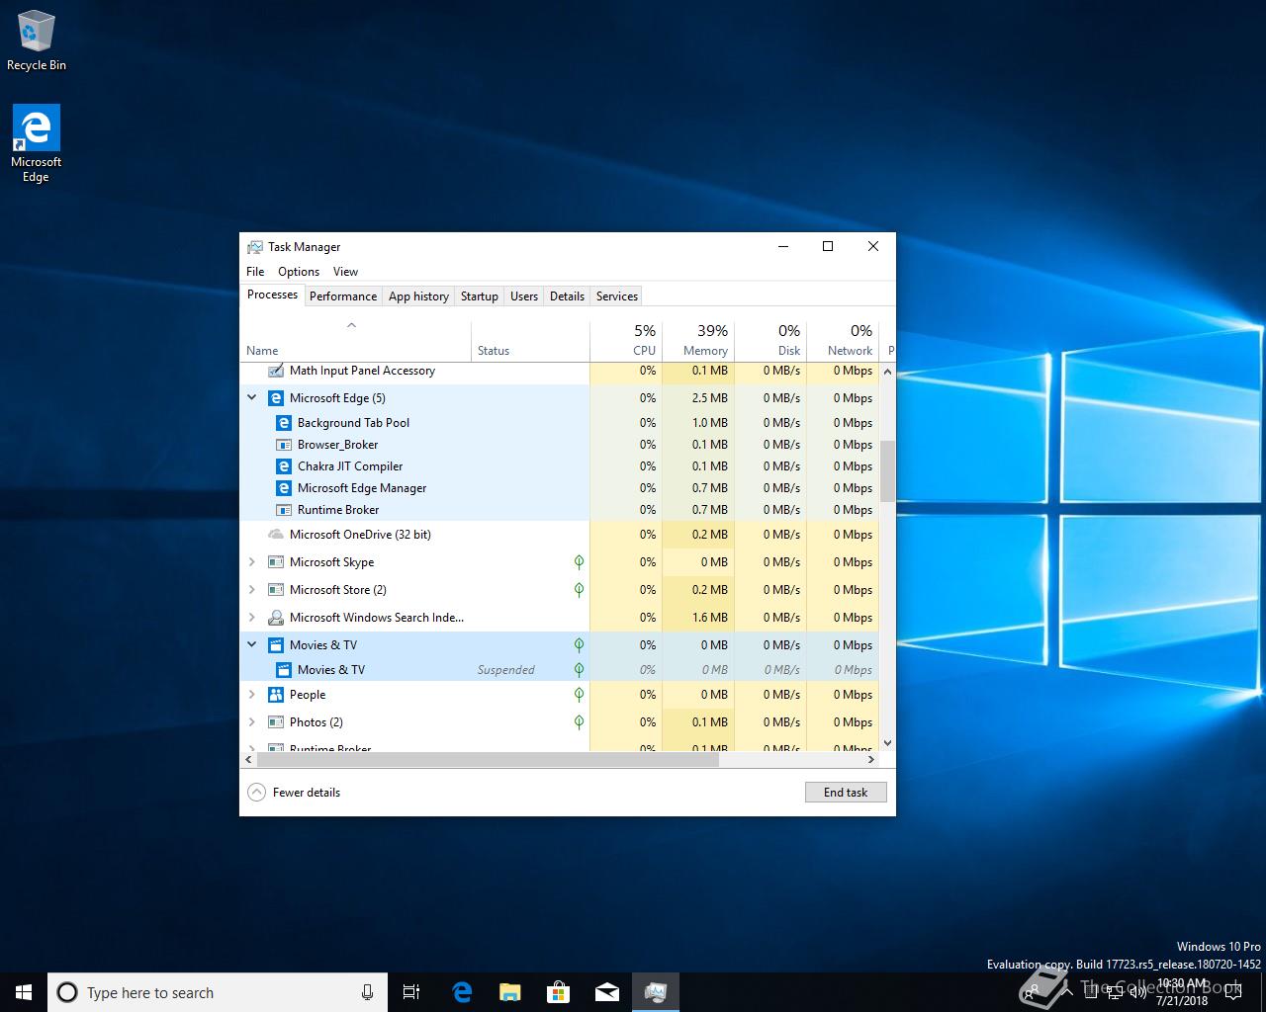1266x1012 pixels.
Task: Select the Runtime Broker row under Edge
Action: pyautogui.click(x=559, y=510)
